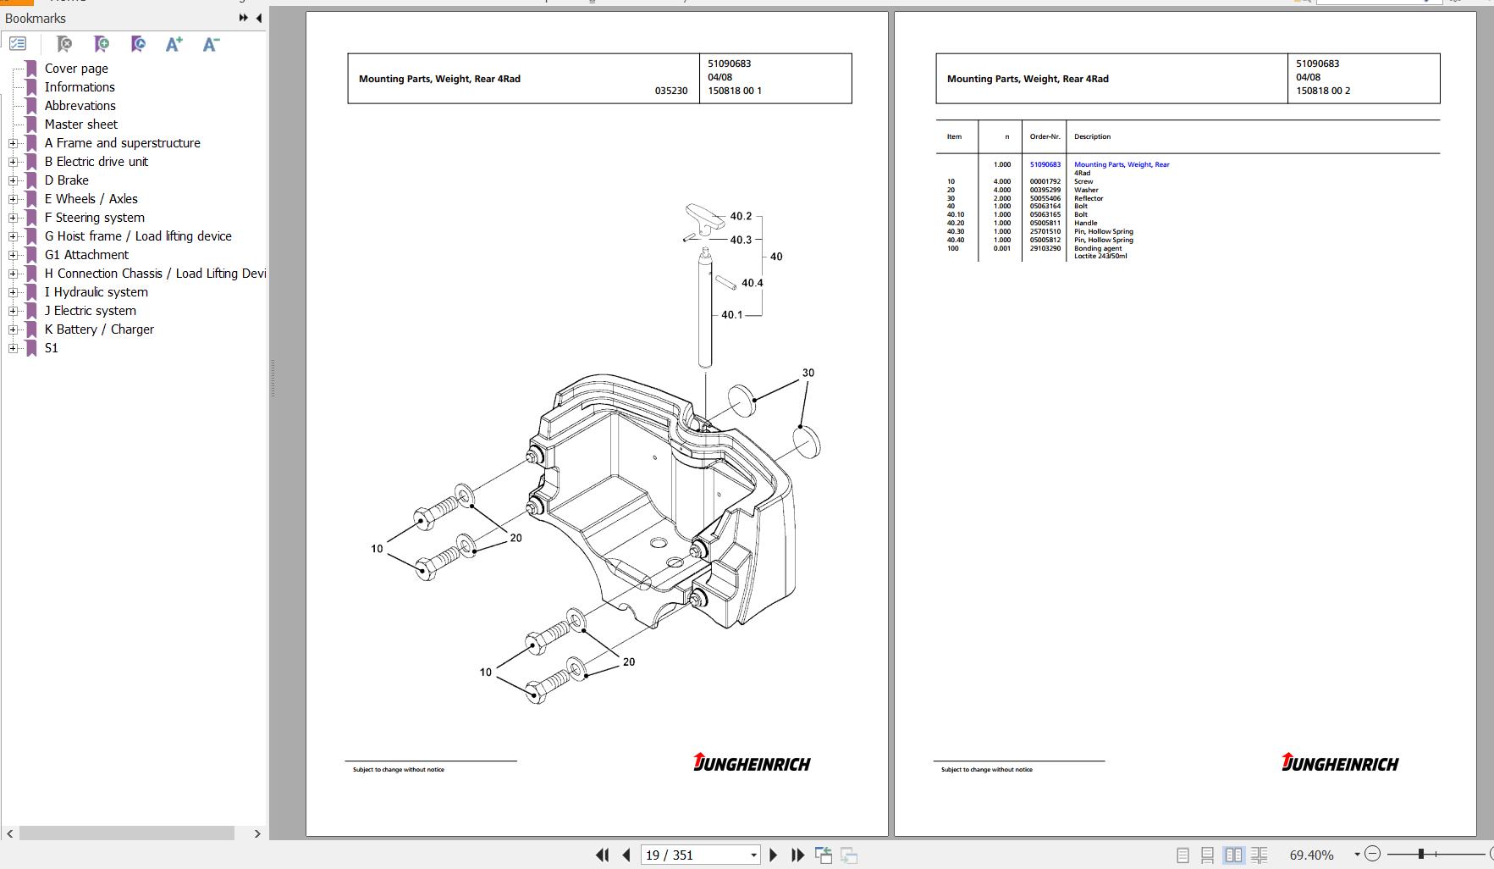Click the 51090683 order number link

pyautogui.click(x=1045, y=164)
